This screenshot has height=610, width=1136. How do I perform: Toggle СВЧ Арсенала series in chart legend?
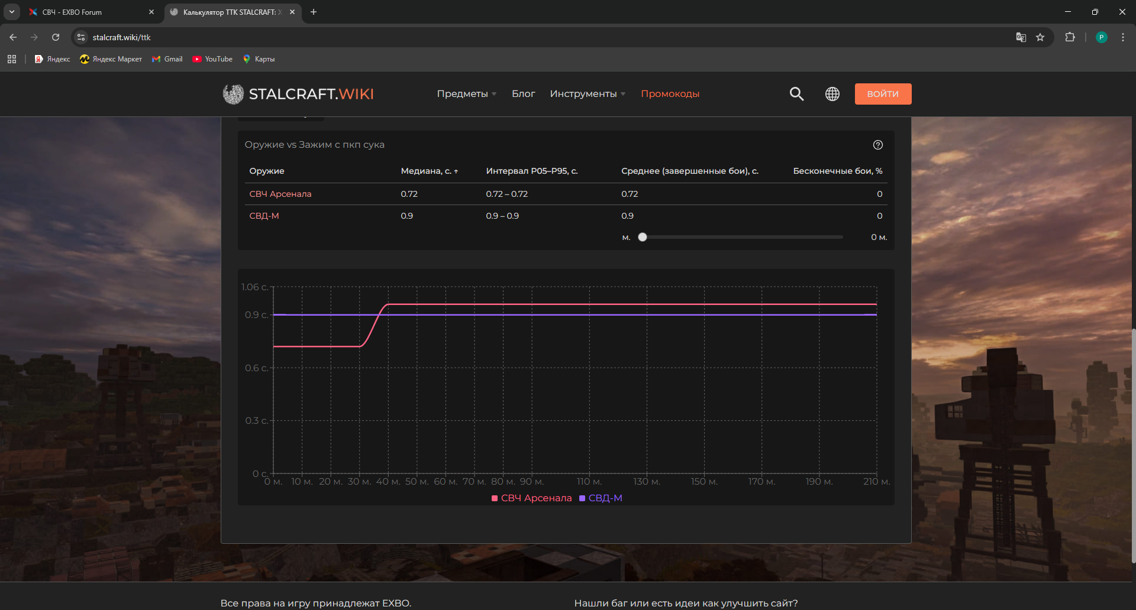tap(532, 498)
